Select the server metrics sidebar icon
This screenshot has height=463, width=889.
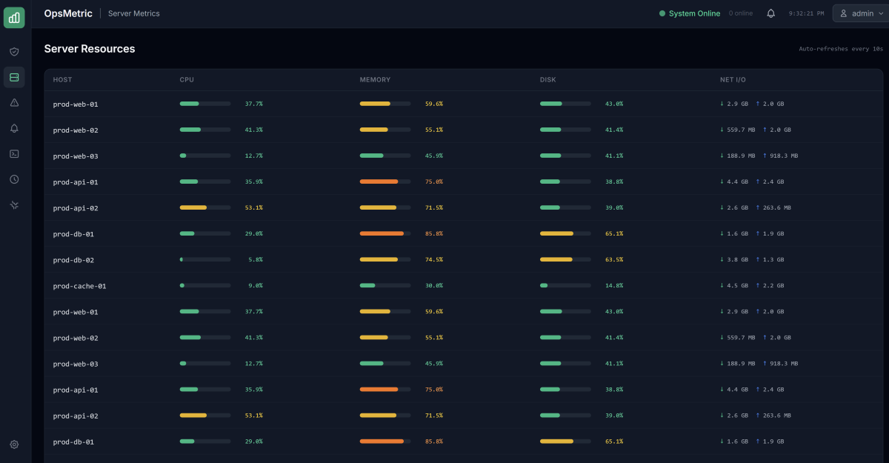coord(14,77)
